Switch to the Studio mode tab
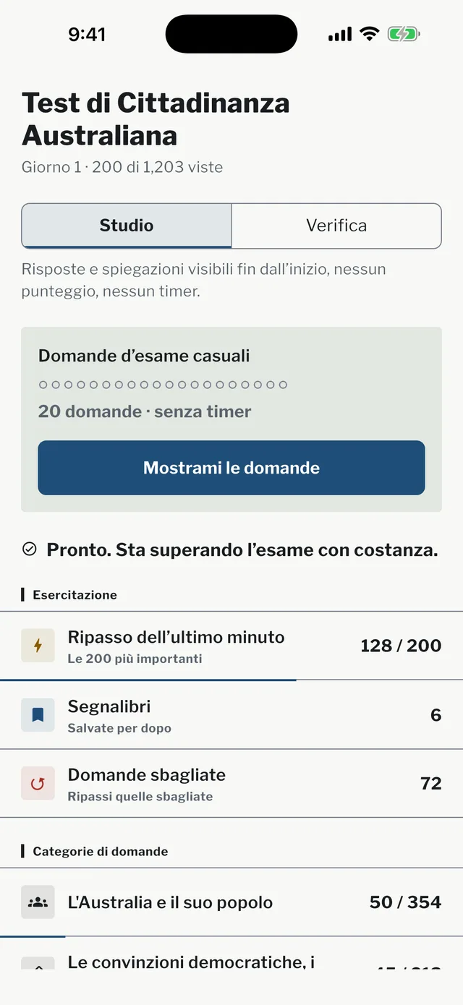The height and width of the screenshot is (1005, 463). (x=127, y=226)
